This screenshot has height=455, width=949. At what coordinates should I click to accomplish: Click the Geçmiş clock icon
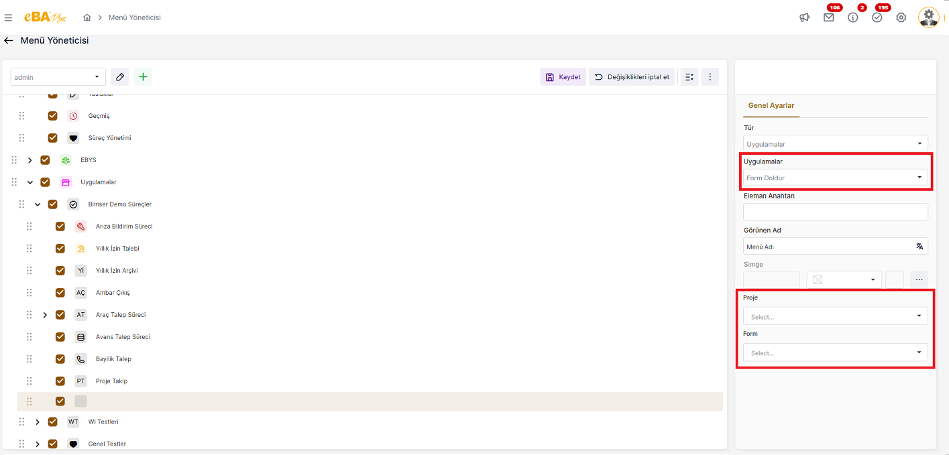coord(74,116)
